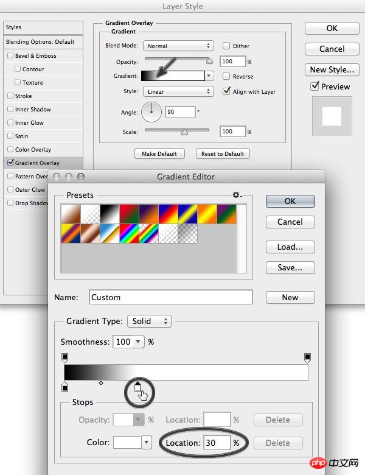Viewport: 365px width, 475px height.
Task: Choose the gray Neutral Density preset
Action: [x=187, y=234]
